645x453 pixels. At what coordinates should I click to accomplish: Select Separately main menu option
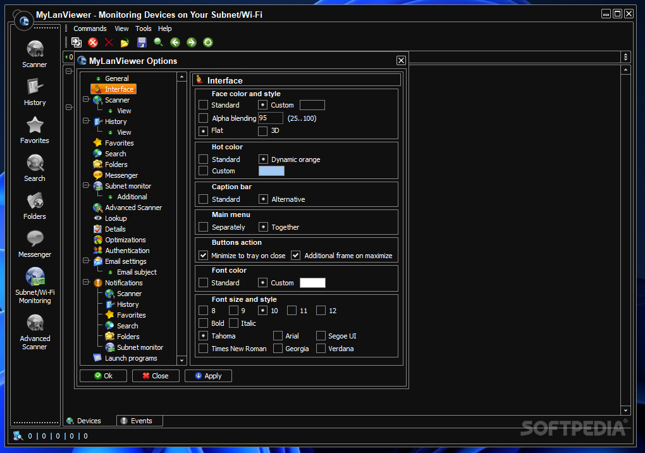(203, 227)
